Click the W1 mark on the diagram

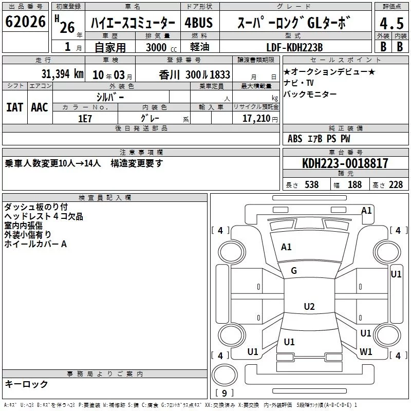point(366,352)
